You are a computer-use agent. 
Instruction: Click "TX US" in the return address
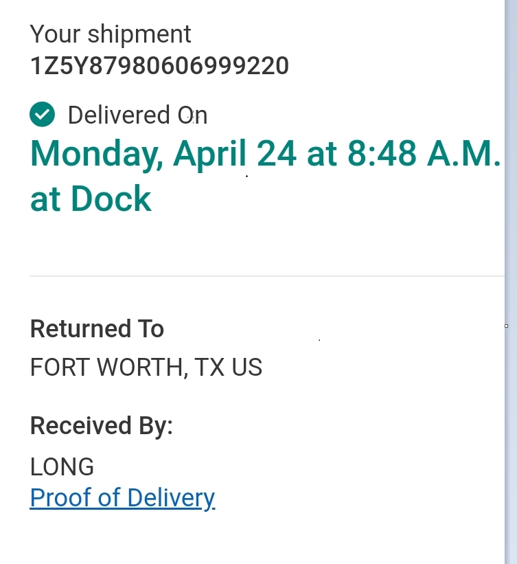(x=228, y=368)
